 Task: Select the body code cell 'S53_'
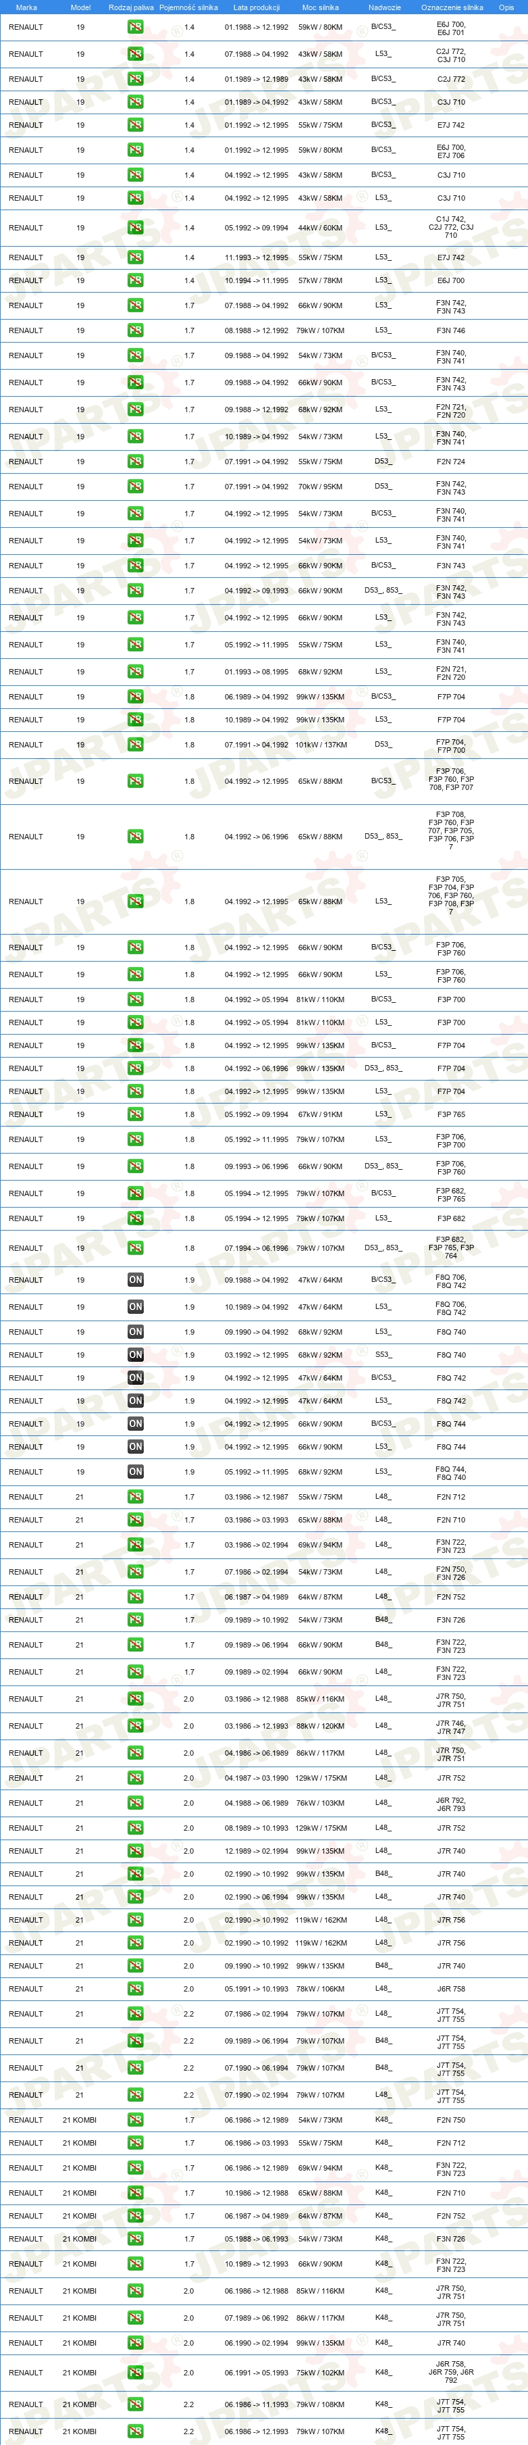click(383, 1354)
